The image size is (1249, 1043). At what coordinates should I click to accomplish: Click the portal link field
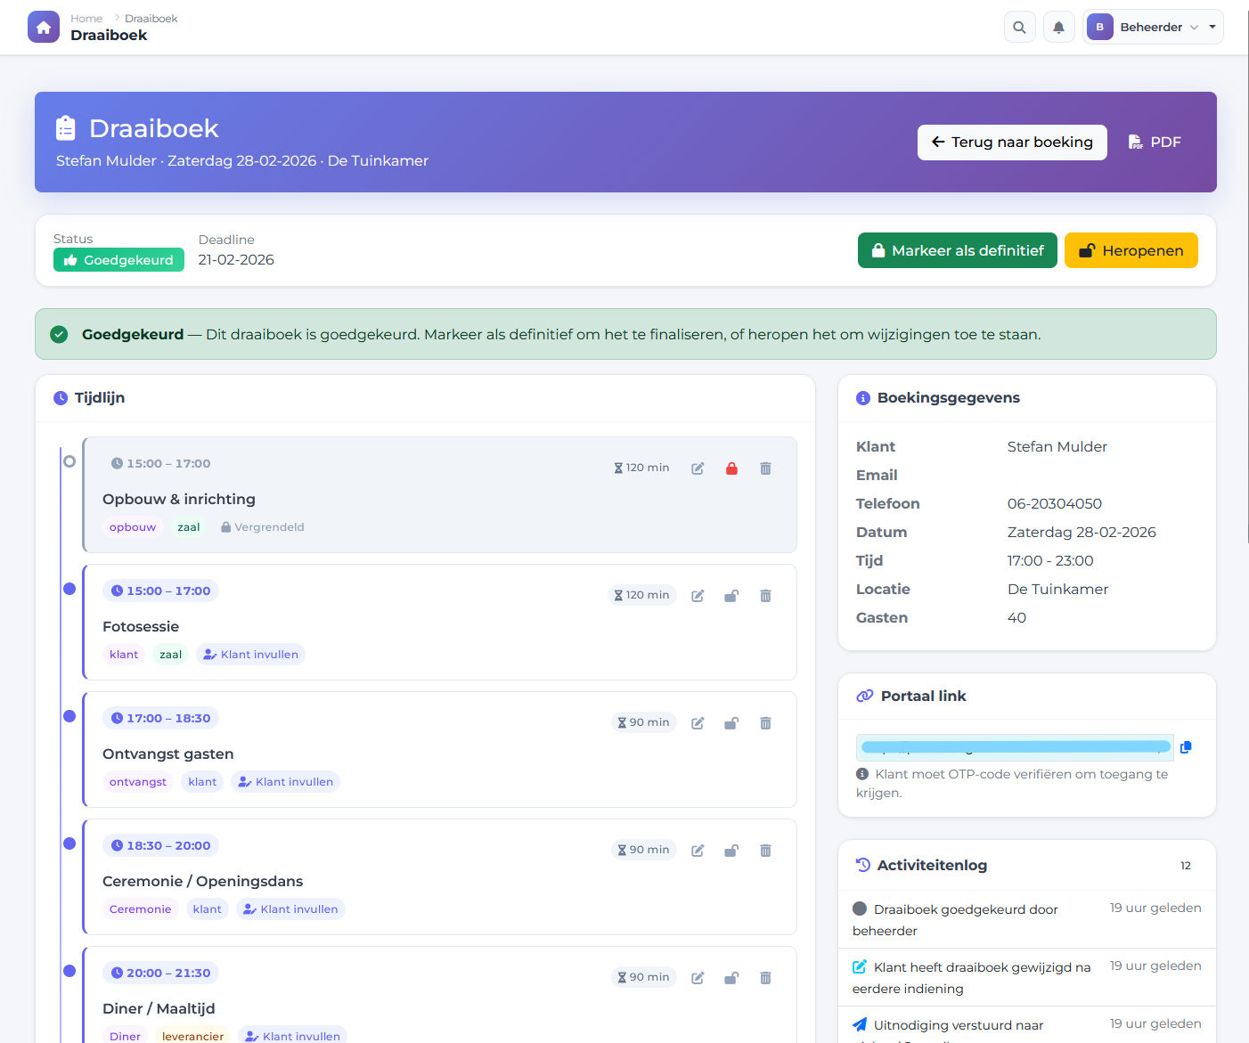[x=1014, y=747]
